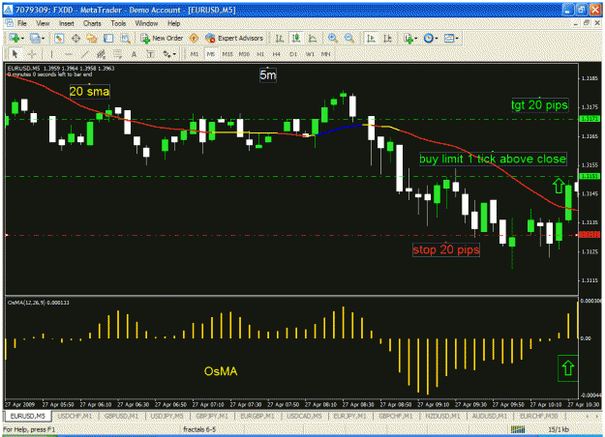Screen dimensions: 605x437
Task: Select the Fibonacci retracement tool
Action: coord(117,54)
